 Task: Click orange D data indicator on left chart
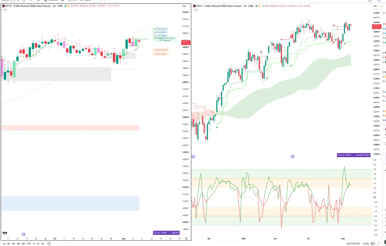[69, 6]
